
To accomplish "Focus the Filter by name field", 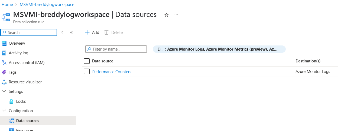I will [116, 49].
